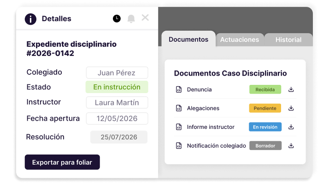Viewport: 329px width, 183px height.
Task: Open the clock history icon
Action: pyautogui.click(x=117, y=19)
